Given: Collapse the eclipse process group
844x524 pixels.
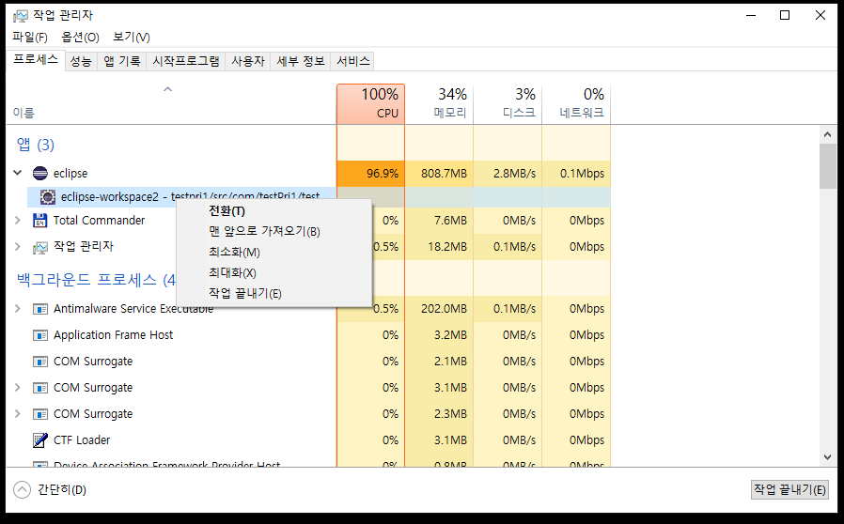Looking at the screenshot, I should pyautogui.click(x=18, y=173).
